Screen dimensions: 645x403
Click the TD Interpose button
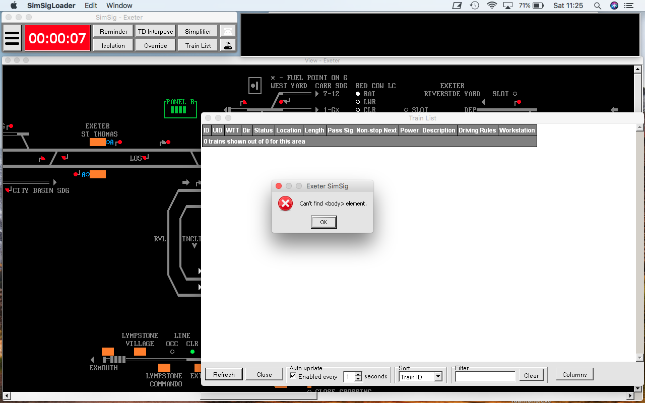pos(156,31)
